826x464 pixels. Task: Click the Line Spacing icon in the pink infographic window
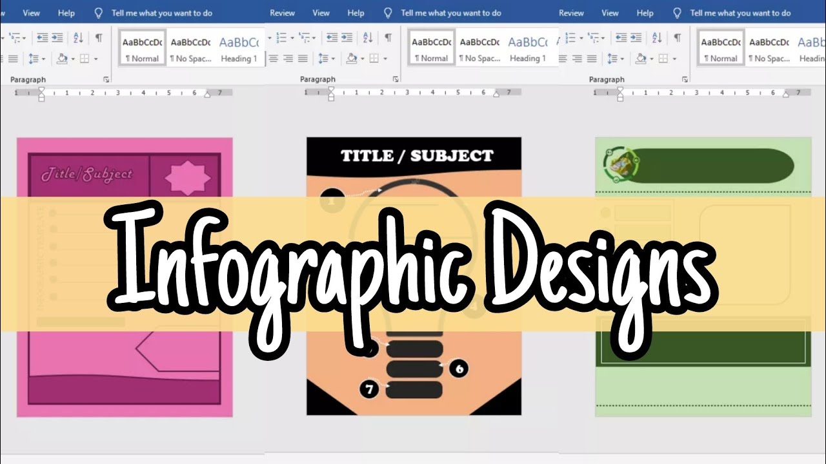(x=33, y=59)
